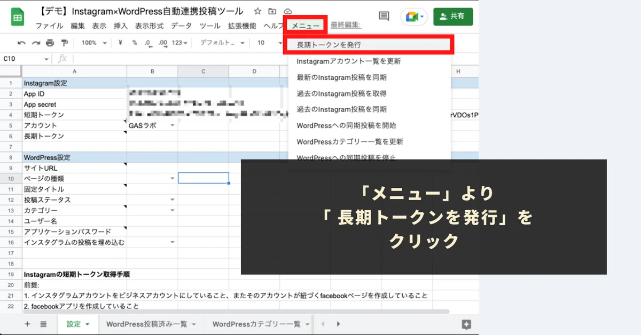The image size is (641, 335).
Task: Click the print icon
Action: [x=50, y=43]
